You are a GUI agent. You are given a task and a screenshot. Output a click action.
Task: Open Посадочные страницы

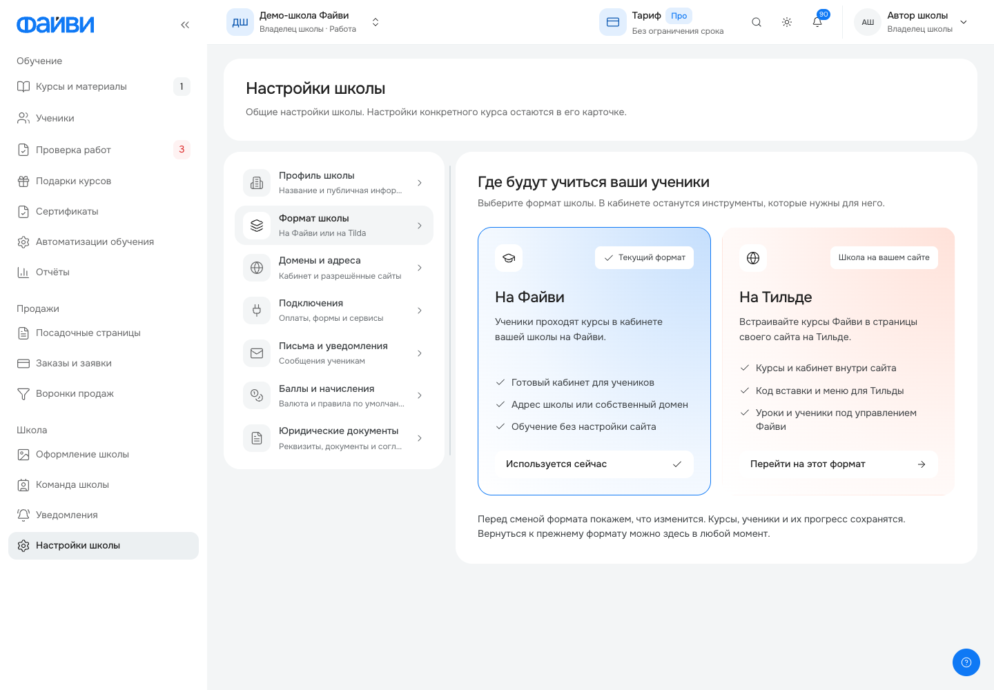(104, 333)
